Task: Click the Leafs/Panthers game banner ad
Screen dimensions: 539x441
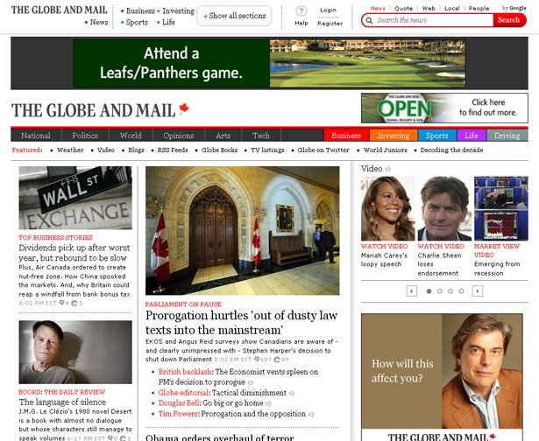Action: (270, 64)
